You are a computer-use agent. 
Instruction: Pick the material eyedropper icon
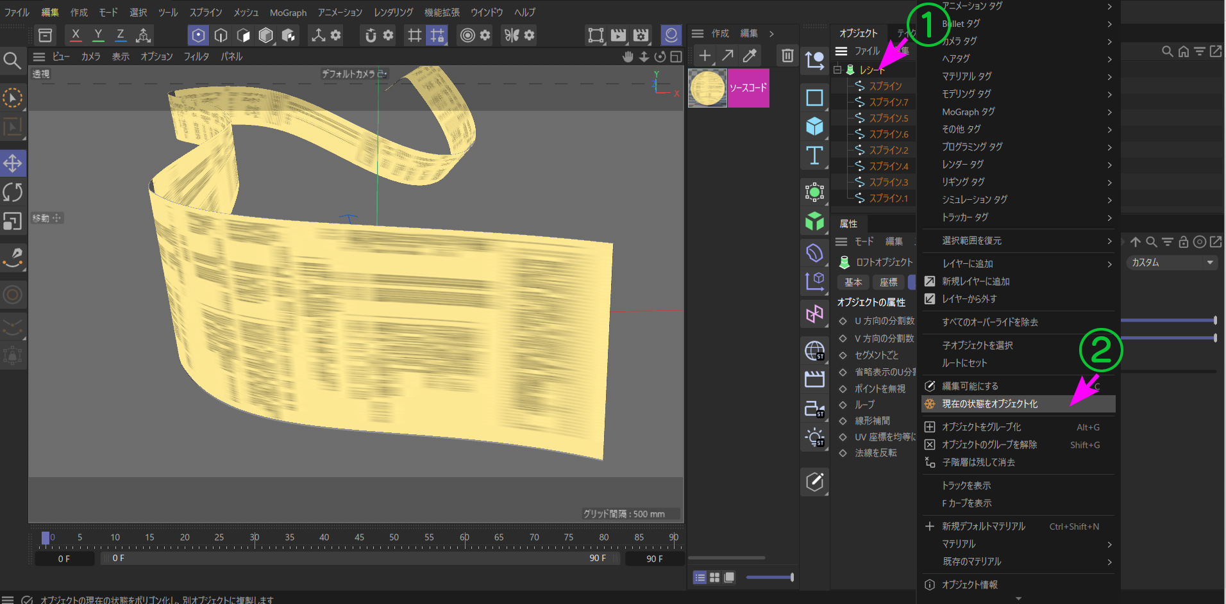click(x=750, y=56)
